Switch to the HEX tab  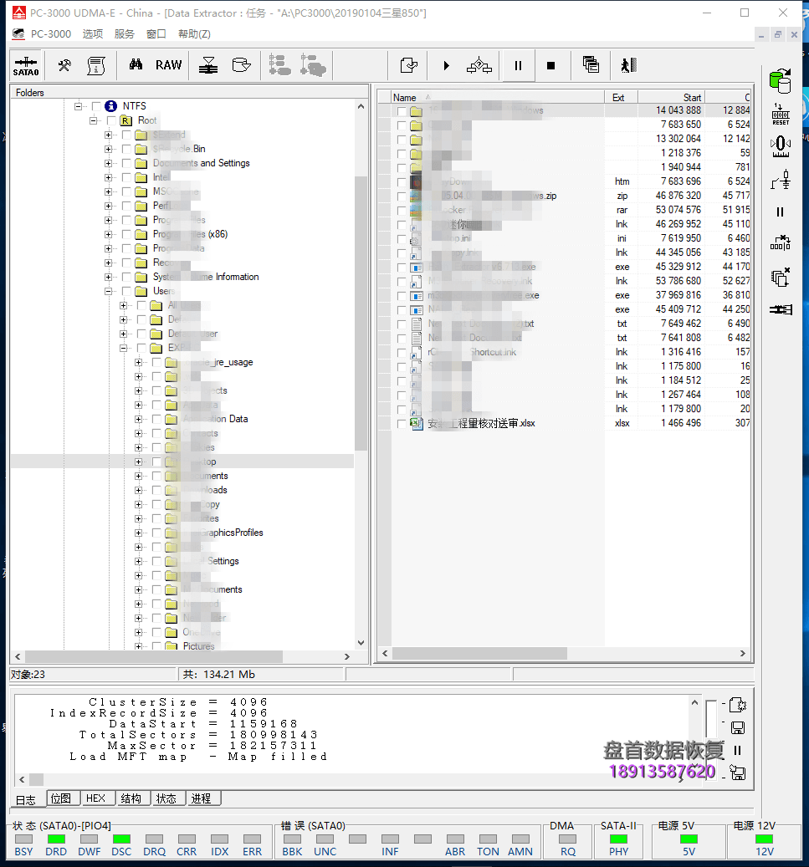click(95, 798)
